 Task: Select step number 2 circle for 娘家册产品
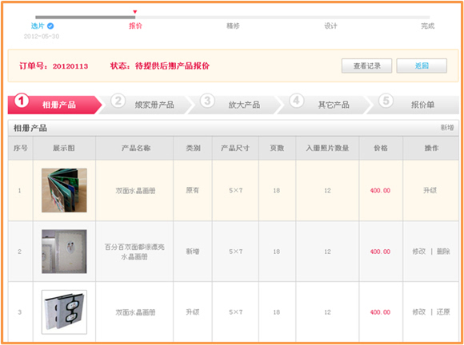(x=118, y=101)
